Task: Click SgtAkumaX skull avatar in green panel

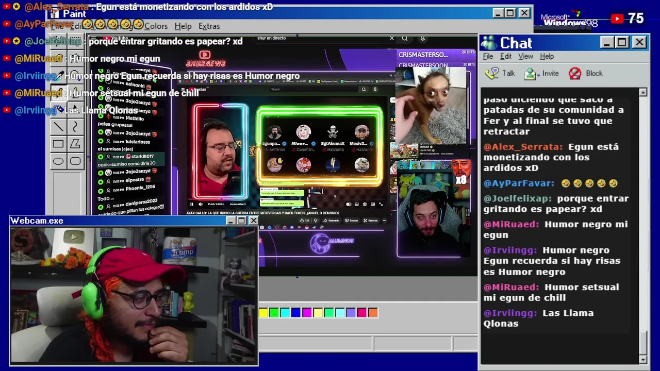Action: coord(333,132)
